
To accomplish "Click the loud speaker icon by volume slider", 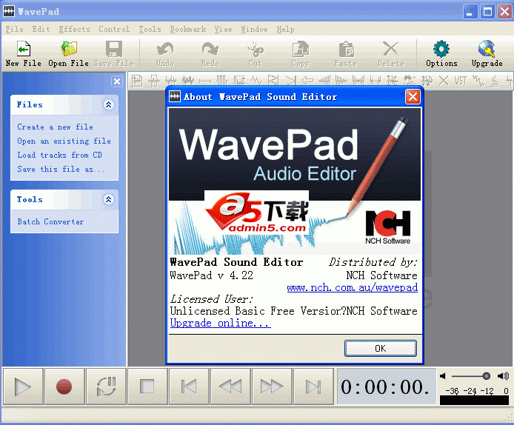I will (x=503, y=376).
